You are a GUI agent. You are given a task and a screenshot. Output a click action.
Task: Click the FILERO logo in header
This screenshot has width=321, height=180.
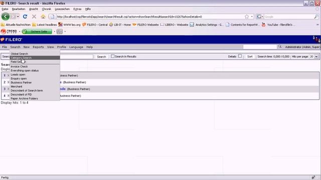pos(11,39)
